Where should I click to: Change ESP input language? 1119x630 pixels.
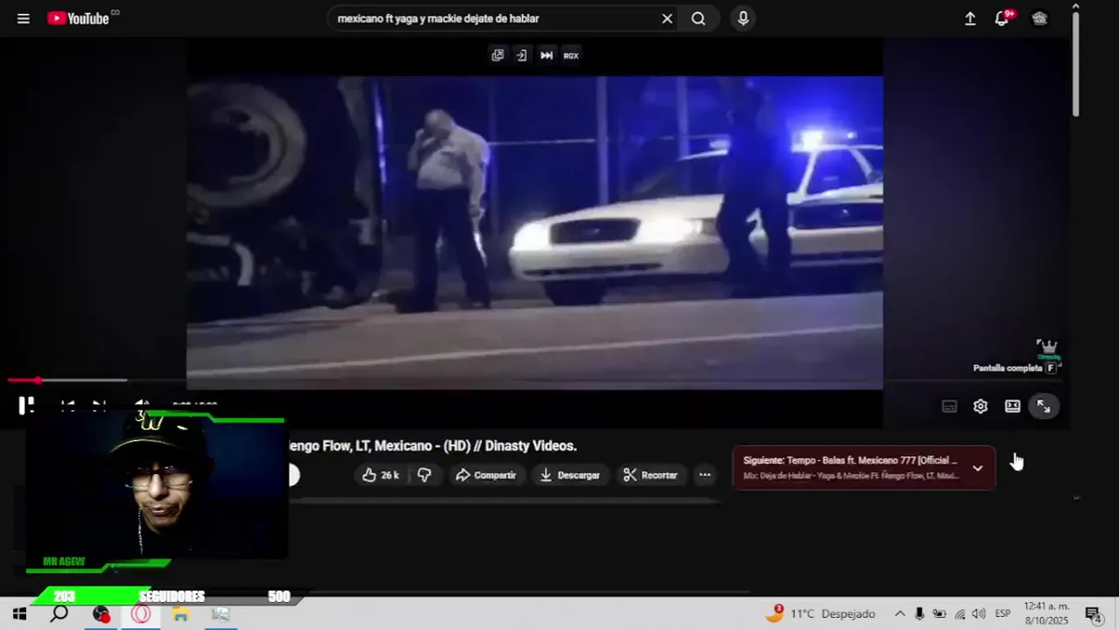[1003, 613]
